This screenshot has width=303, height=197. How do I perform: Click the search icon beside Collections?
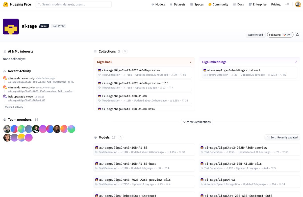[x=125, y=51]
